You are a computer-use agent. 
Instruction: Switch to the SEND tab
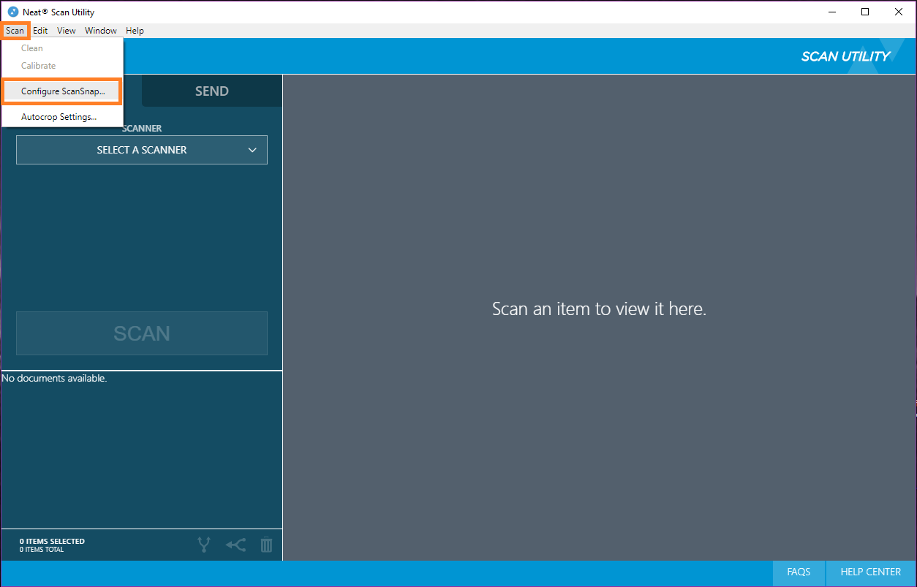click(212, 91)
